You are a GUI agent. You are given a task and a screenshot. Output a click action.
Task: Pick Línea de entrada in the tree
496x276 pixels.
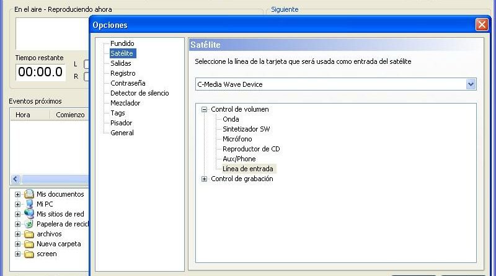click(247, 169)
